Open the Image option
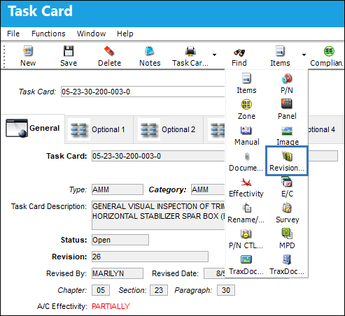Image resolution: width=345 pixels, height=316 pixels. (288, 135)
